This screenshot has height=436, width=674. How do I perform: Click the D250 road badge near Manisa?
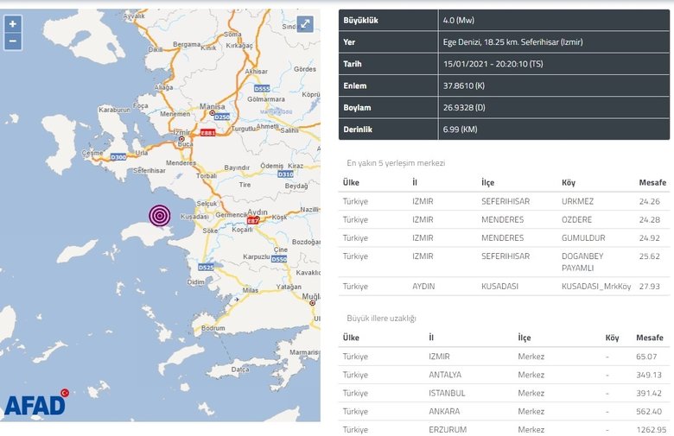click(x=222, y=117)
